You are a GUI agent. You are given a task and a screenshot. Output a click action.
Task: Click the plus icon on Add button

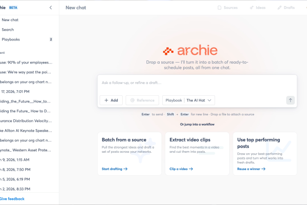[x=106, y=100]
